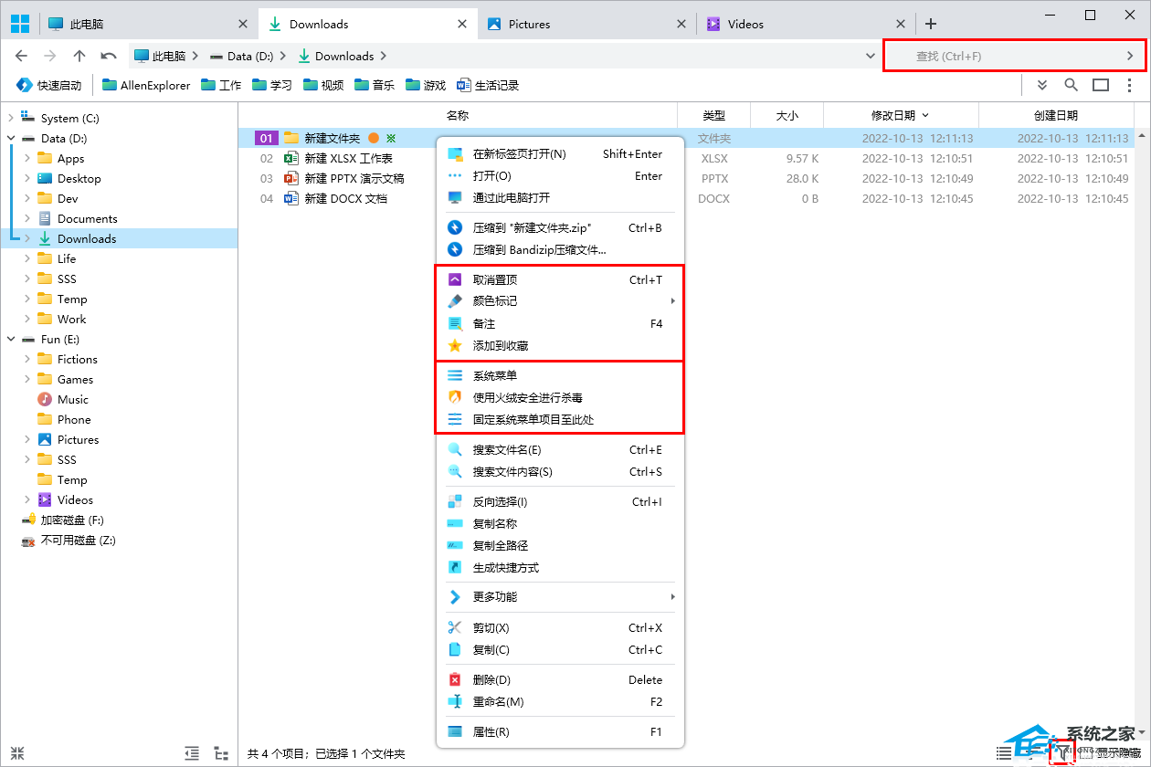Click the outdent list icon at sidebar bottom
This screenshot has height=767, width=1151.
point(192,753)
